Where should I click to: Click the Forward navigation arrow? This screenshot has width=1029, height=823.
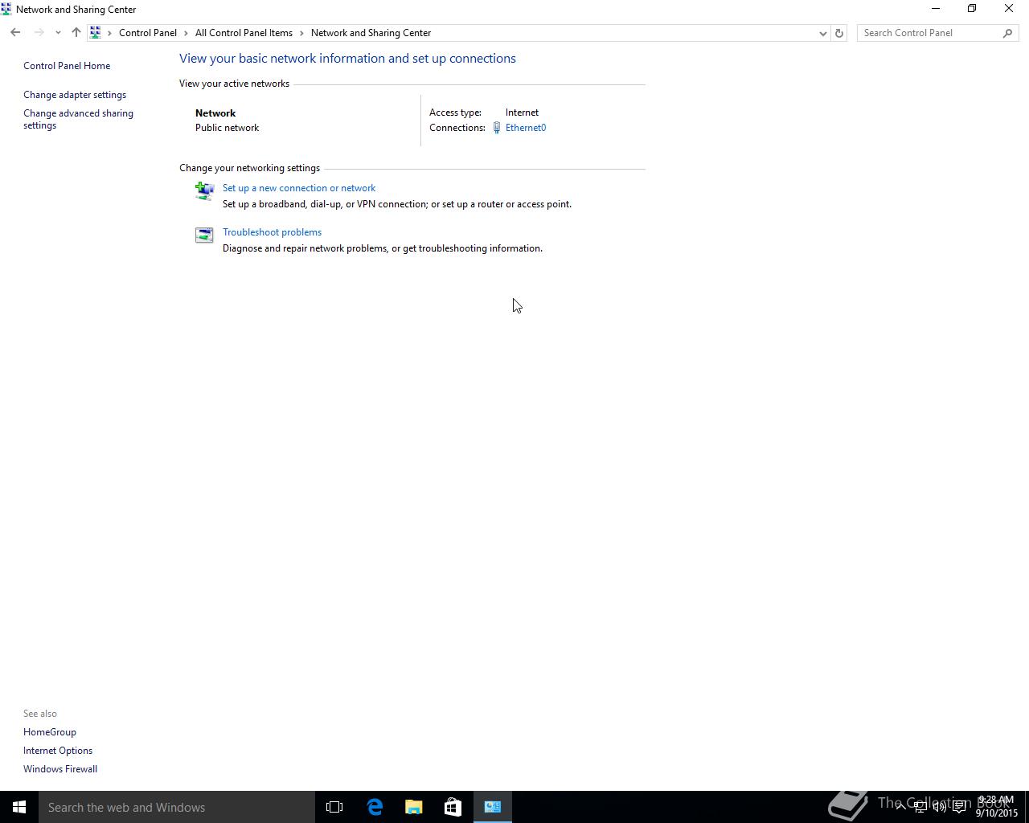(39, 33)
